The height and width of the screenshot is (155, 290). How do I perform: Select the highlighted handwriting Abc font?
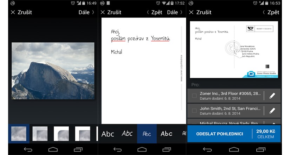pos(147,134)
